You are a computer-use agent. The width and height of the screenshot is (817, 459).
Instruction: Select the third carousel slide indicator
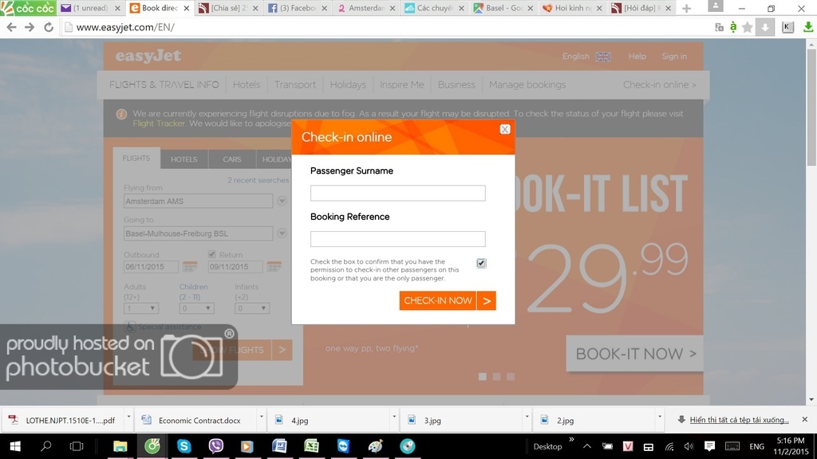511,376
